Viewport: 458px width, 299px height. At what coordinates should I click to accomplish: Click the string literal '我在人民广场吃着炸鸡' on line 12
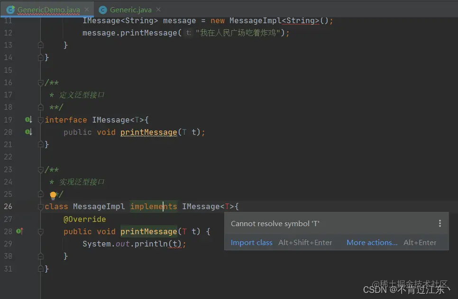[x=238, y=33]
